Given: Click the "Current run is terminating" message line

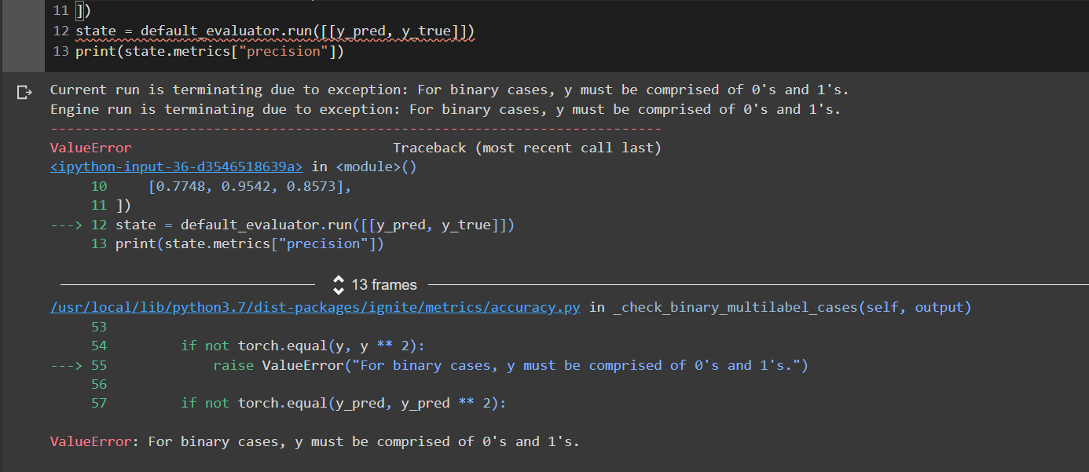Looking at the screenshot, I should click(449, 90).
